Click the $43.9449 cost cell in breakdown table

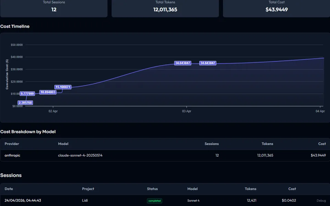tap(318, 155)
